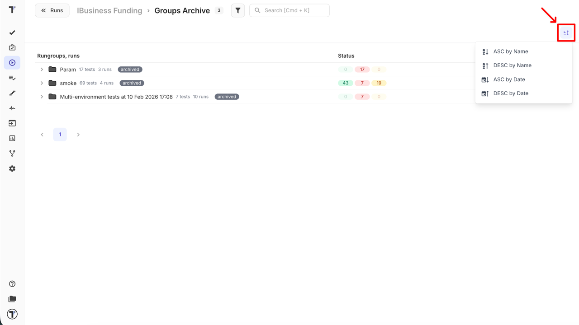Choose DESC by Date sort option
This screenshot has width=579, height=325.
pyautogui.click(x=510, y=93)
